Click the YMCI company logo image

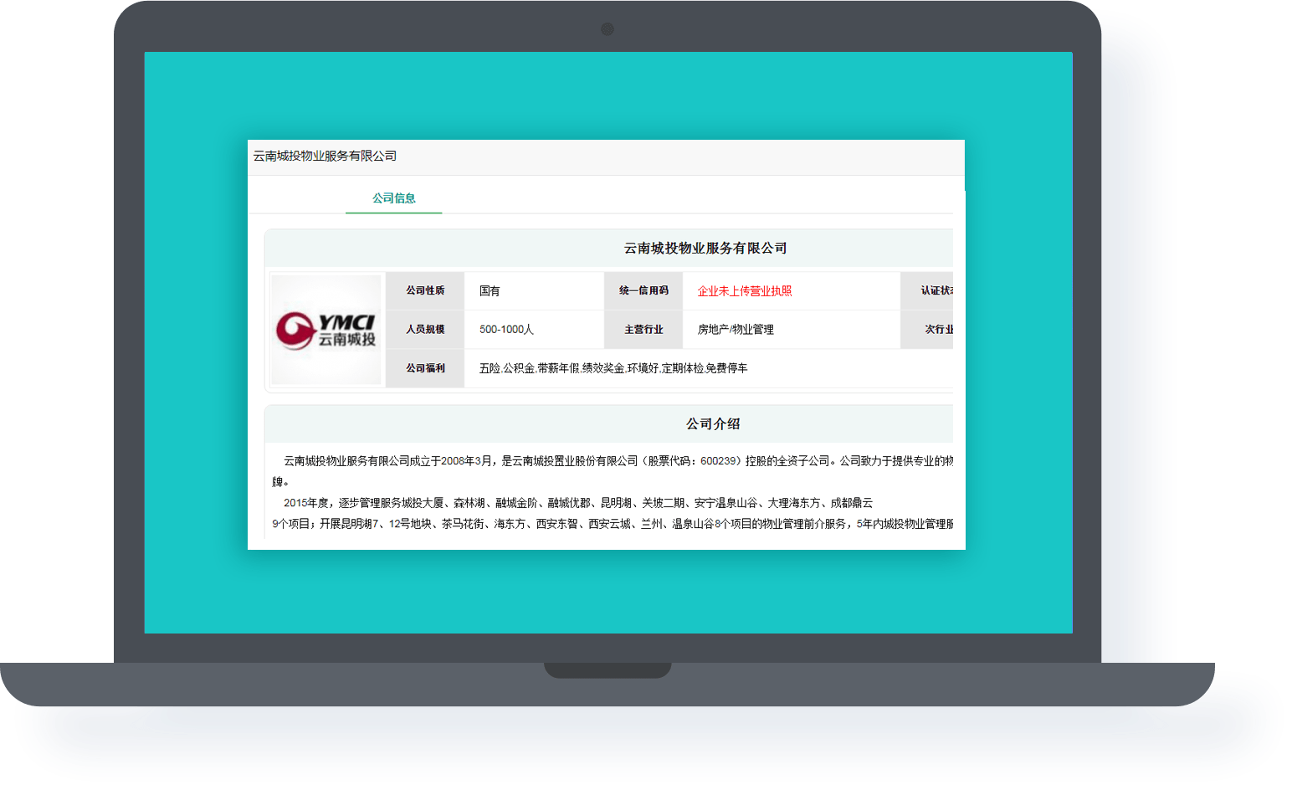point(326,330)
